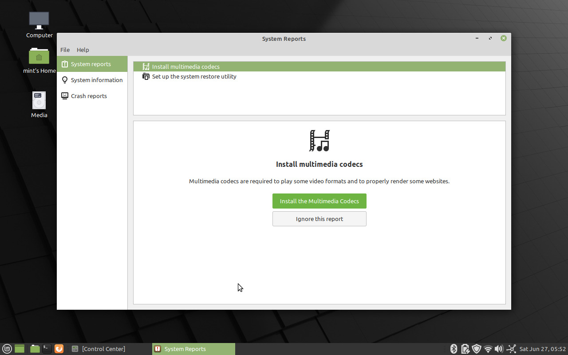Screen dimensions: 568x355
Task: Open the Terminal launcher in the panel
Action: [x=47, y=349]
